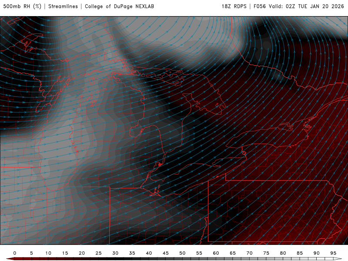Click the color bar label "70"
The height and width of the screenshot is (261, 348).
(249, 253)
